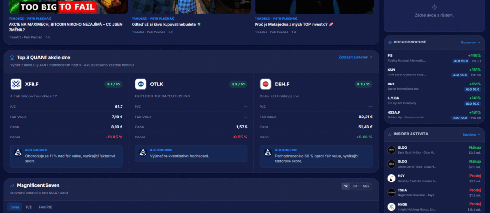Open the Zobrazit screener link
Viewport: 490px width, 213px height.
pos(356,57)
